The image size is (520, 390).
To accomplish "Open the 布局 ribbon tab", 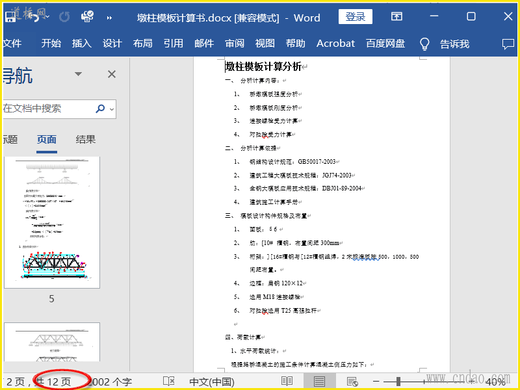I will 142,44.
